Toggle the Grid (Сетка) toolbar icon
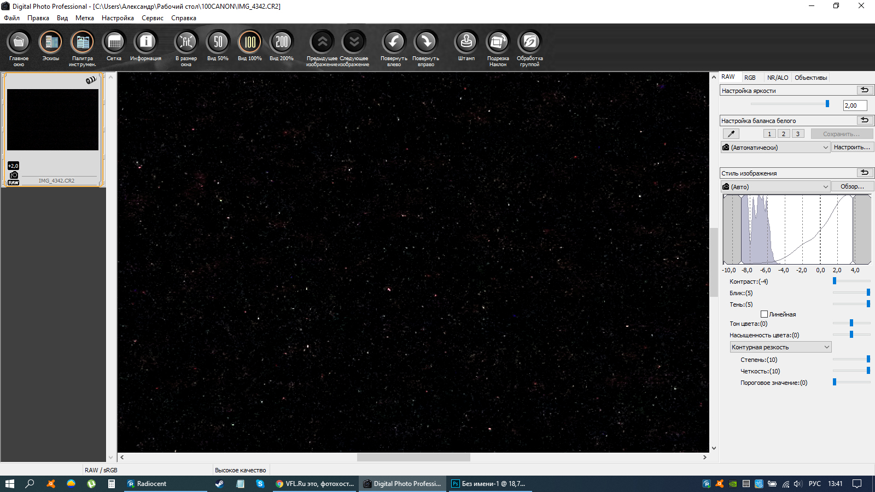The height and width of the screenshot is (492, 875). click(x=114, y=42)
